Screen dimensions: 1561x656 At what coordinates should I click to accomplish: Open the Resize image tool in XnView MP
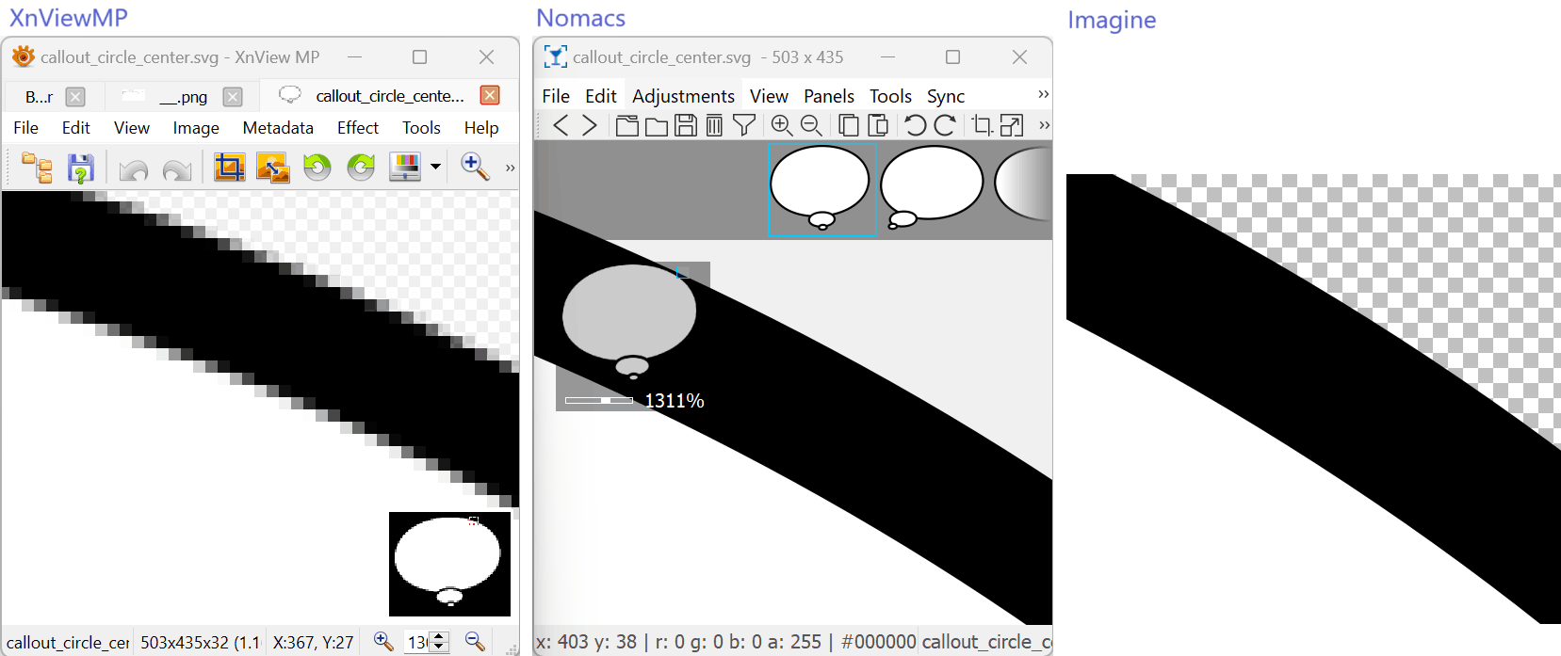273,168
